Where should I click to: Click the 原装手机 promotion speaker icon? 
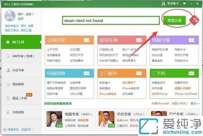[5, 130]
